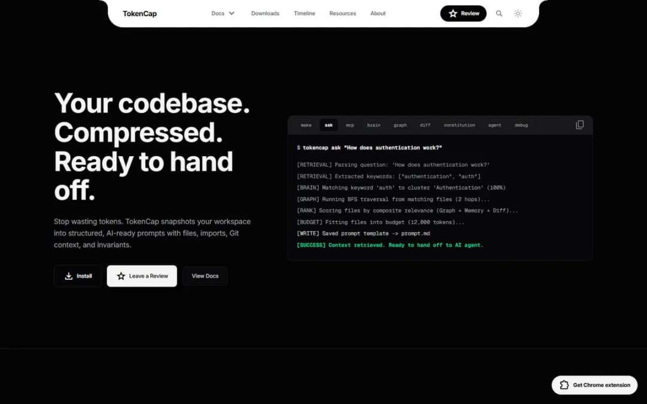
Task: Click the [RETRIEVAL] Extracted keywords line
Action: (x=389, y=177)
